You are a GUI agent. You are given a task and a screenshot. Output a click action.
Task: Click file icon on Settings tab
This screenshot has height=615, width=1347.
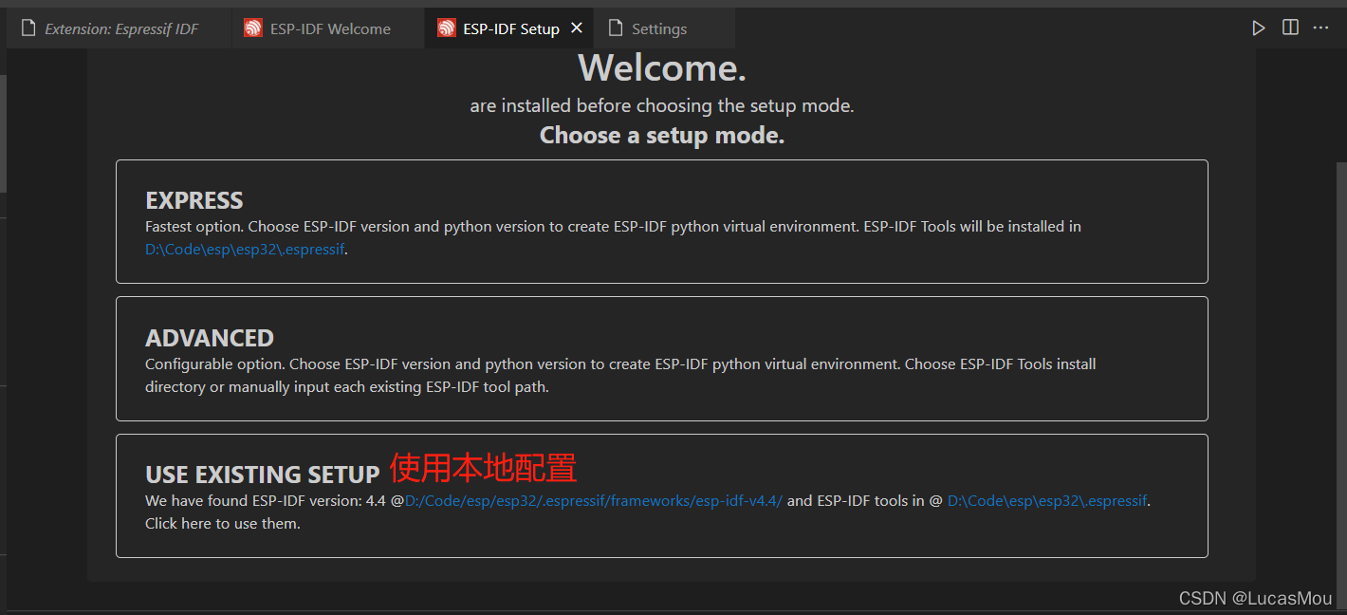(616, 28)
